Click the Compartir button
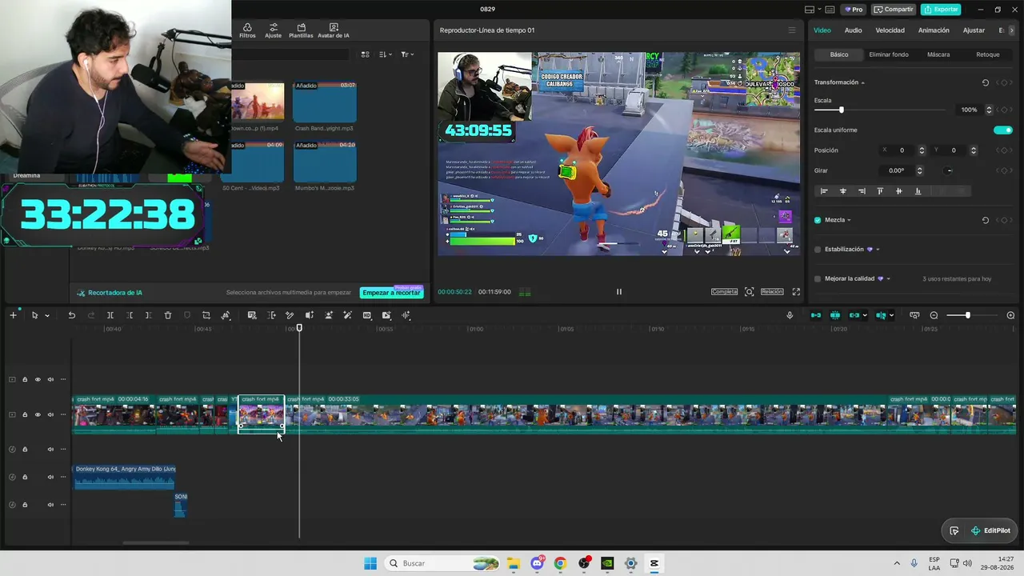The width and height of the screenshot is (1024, 576). (x=894, y=10)
